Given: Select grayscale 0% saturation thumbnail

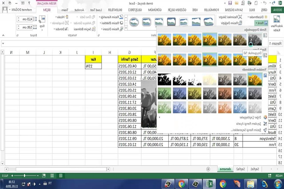Looking at the screenshot, I should pos(255,40).
